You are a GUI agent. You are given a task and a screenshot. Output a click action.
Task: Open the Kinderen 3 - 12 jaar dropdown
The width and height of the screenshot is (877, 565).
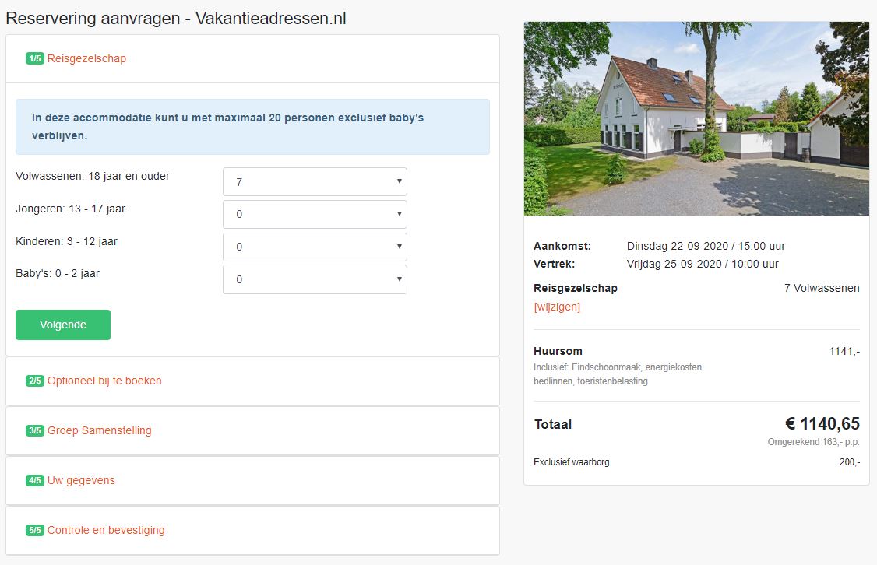(x=315, y=247)
